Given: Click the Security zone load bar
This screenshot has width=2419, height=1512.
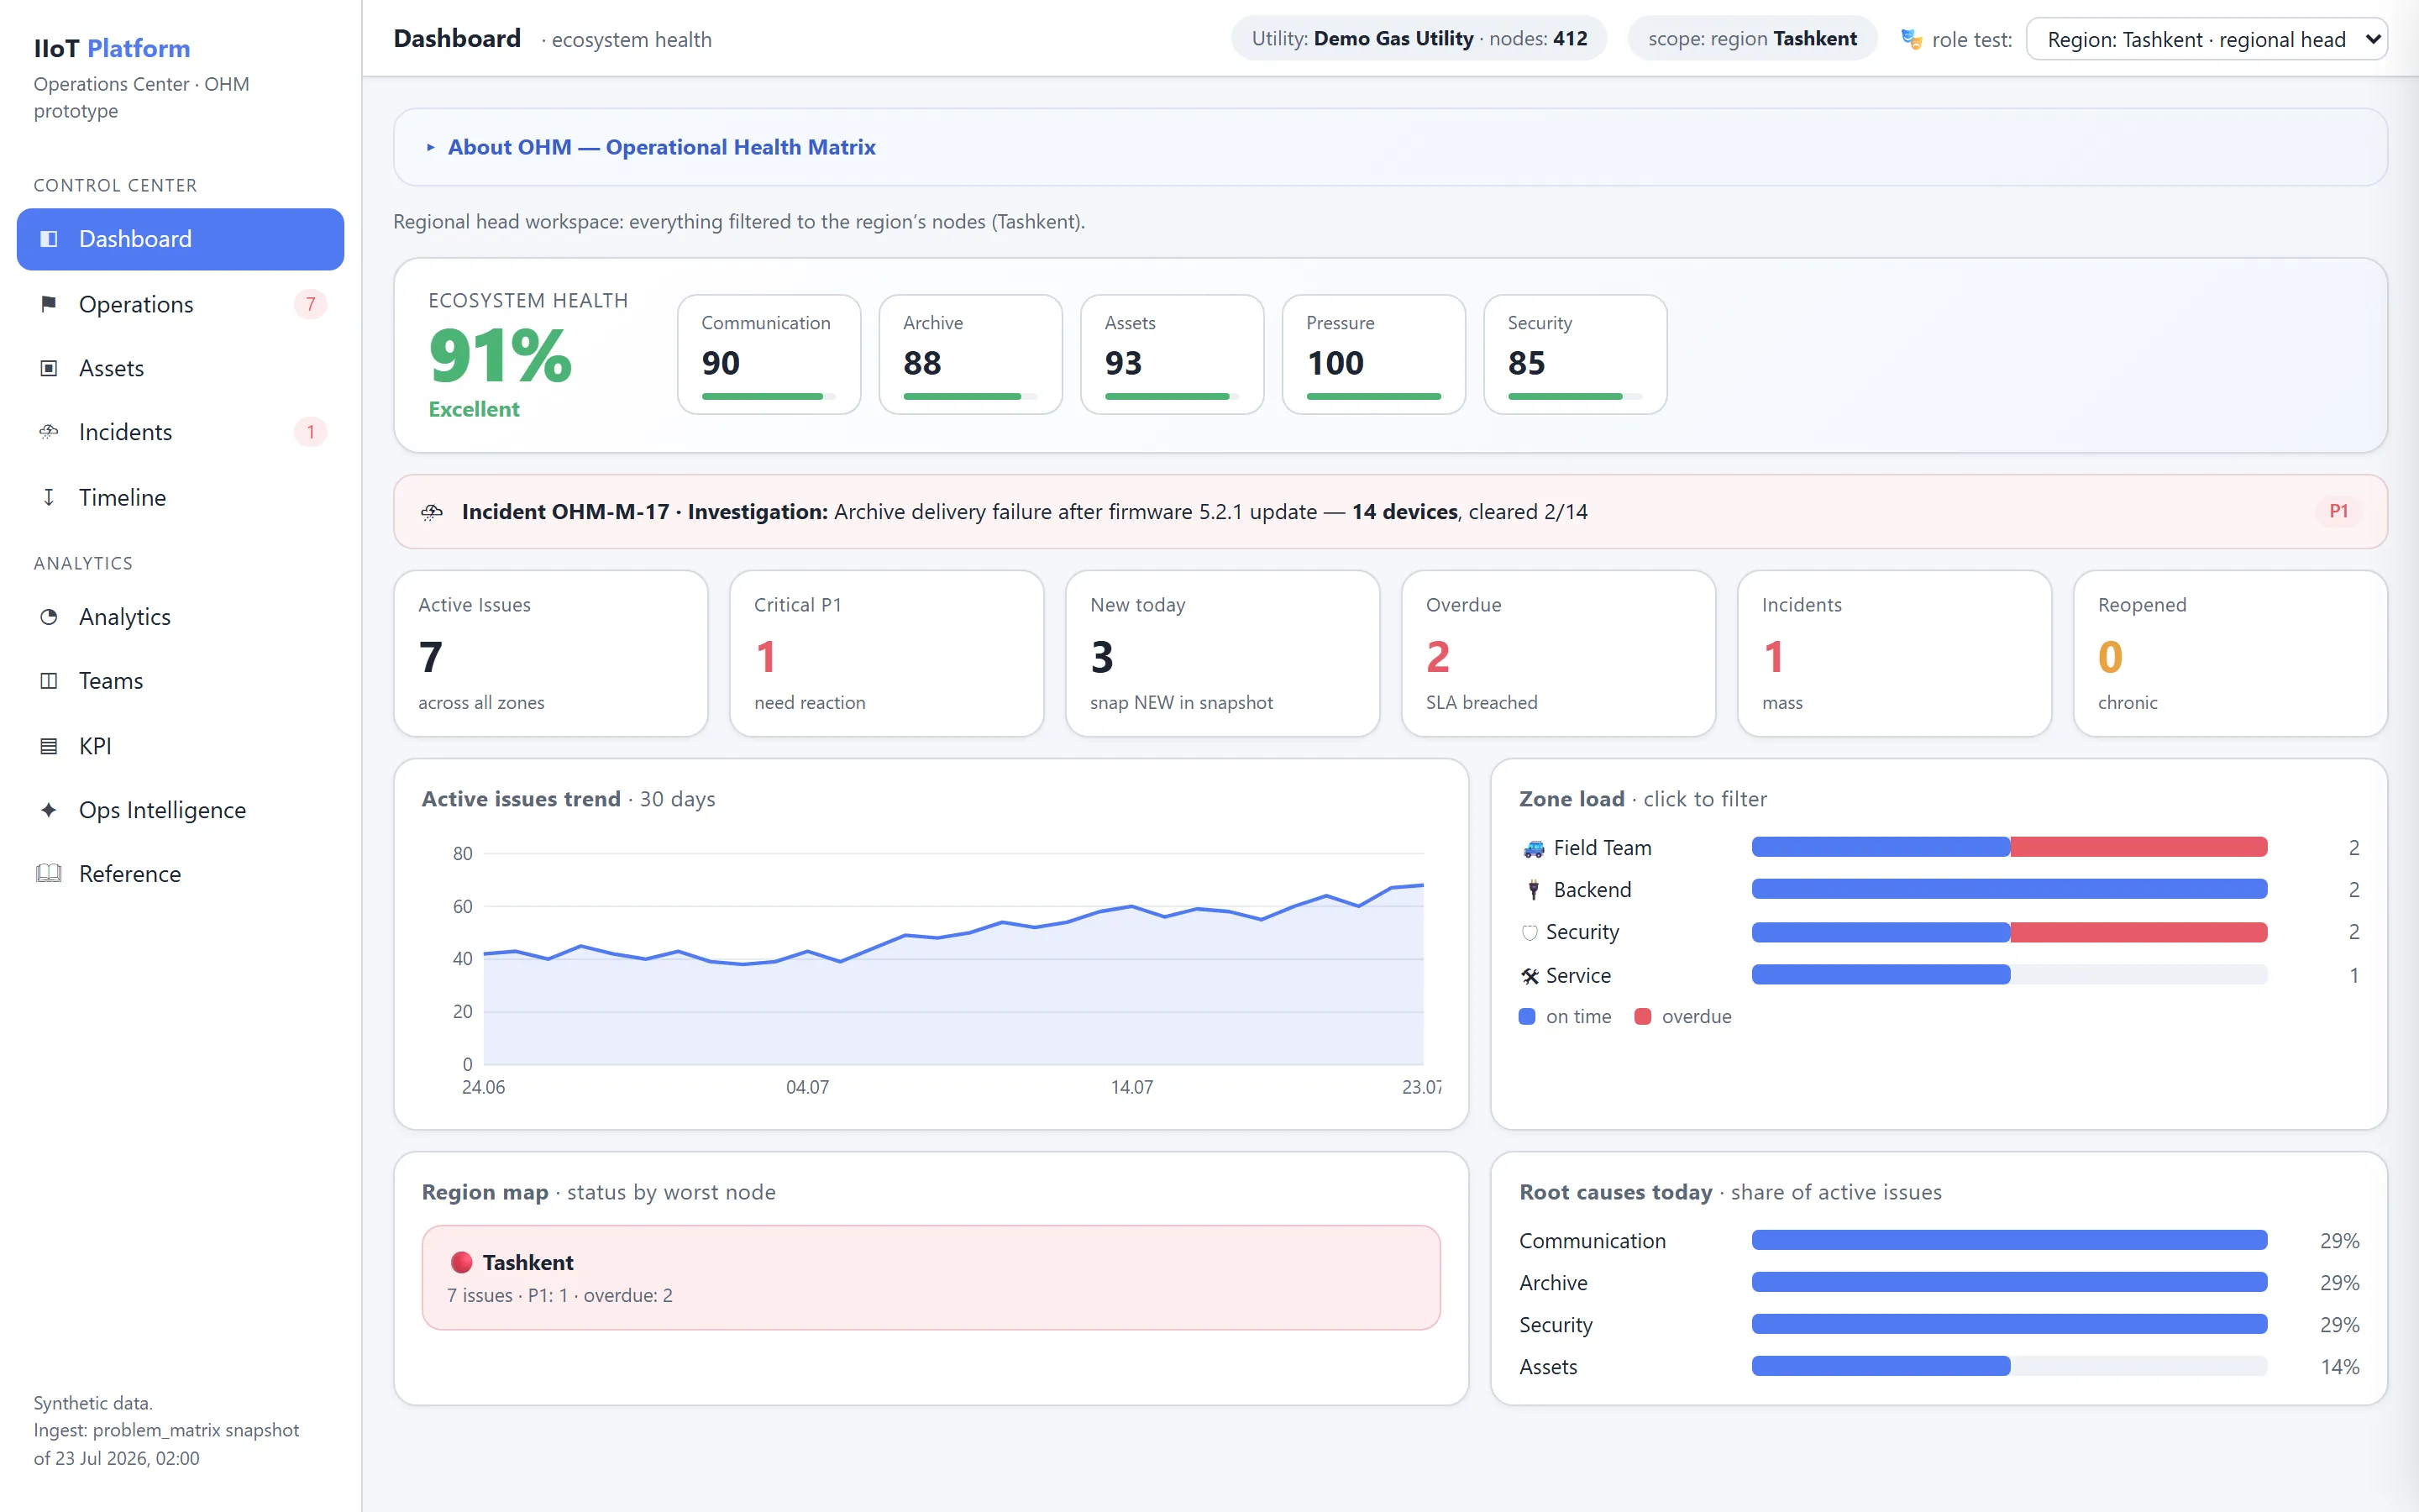Looking at the screenshot, I should pyautogui.click(x=2009, y=932).
